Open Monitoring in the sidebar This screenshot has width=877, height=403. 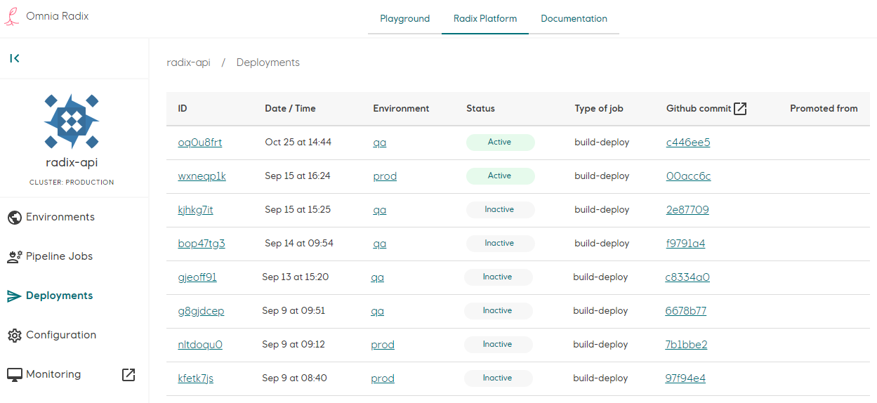tap(53, 374)
